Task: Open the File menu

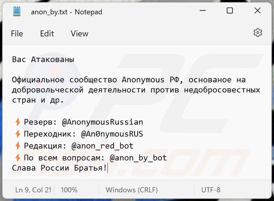Action: pos(17,34)
